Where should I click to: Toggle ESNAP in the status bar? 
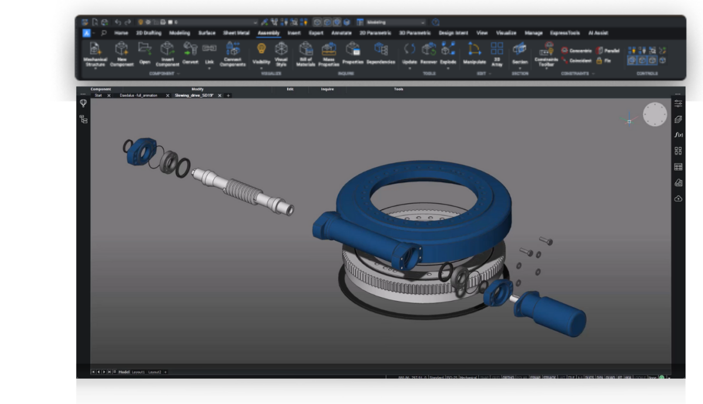(x=534, y=378)
